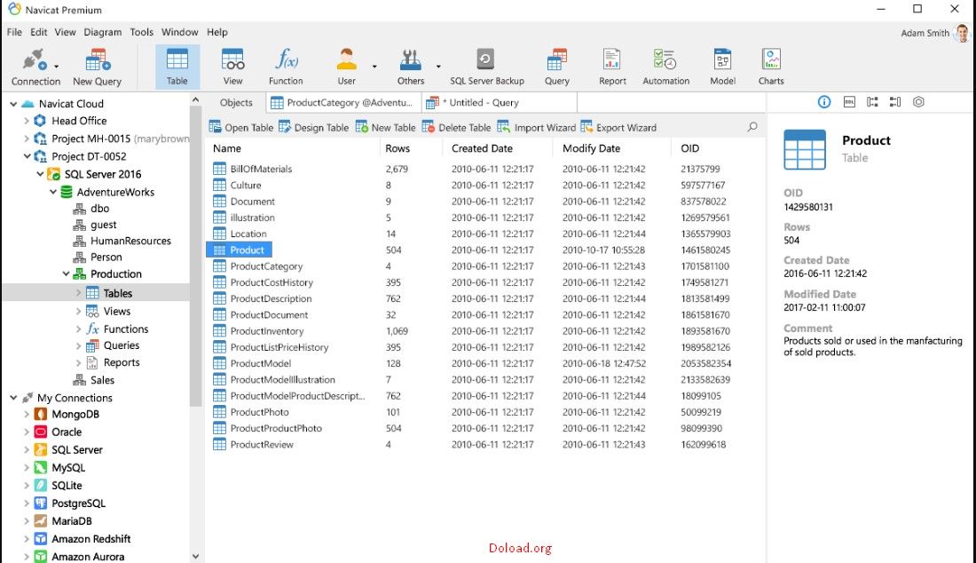Select the Table toolbar icon
This screenshot has width=976, height=563.
177,67
